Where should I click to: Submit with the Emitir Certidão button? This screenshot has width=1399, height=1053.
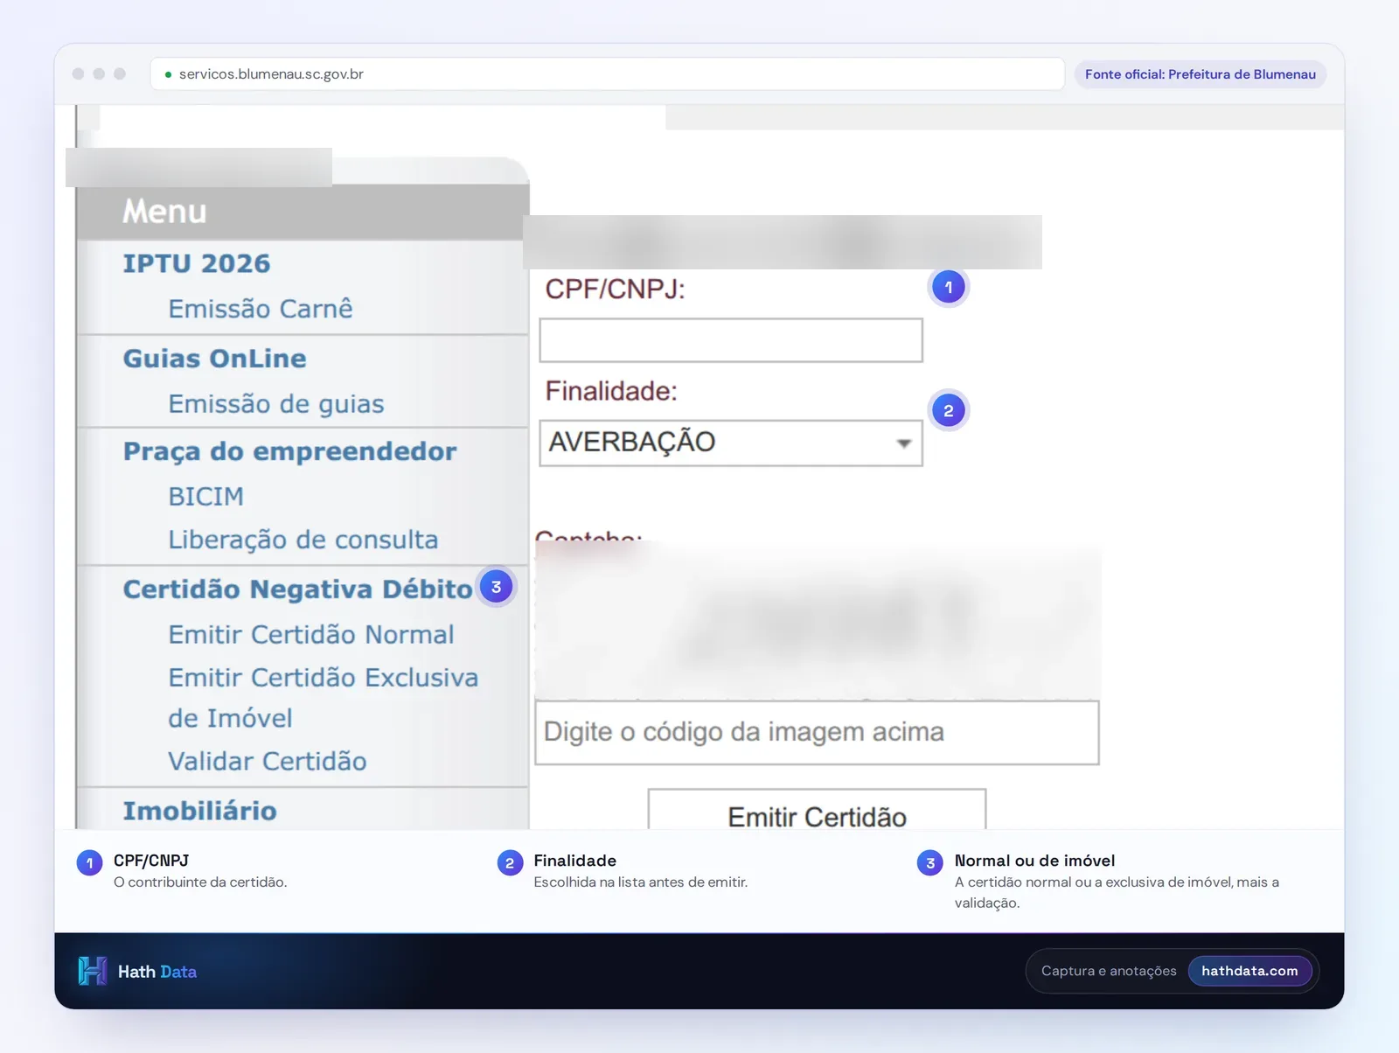pos(817,810)
